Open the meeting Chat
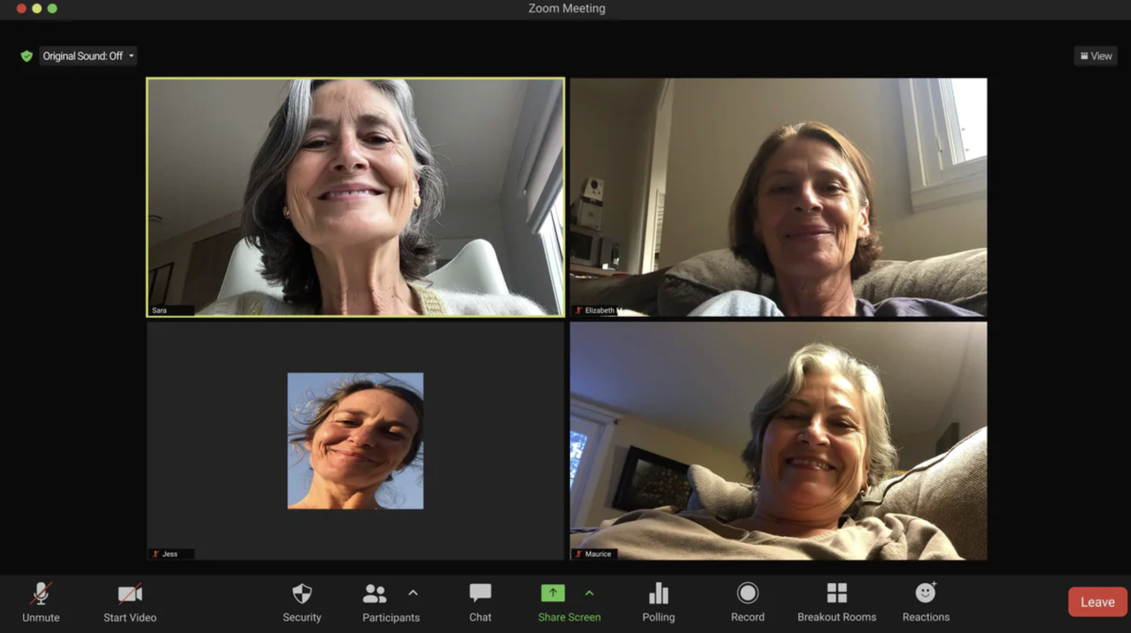Image resolution: width=1131 pixels, height=633 pixels. 480,601
